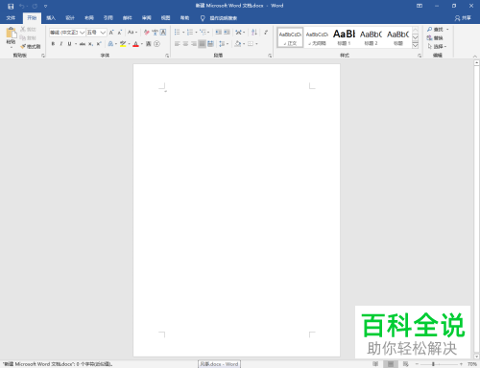Toggle underline formatting

coord(69,44)
